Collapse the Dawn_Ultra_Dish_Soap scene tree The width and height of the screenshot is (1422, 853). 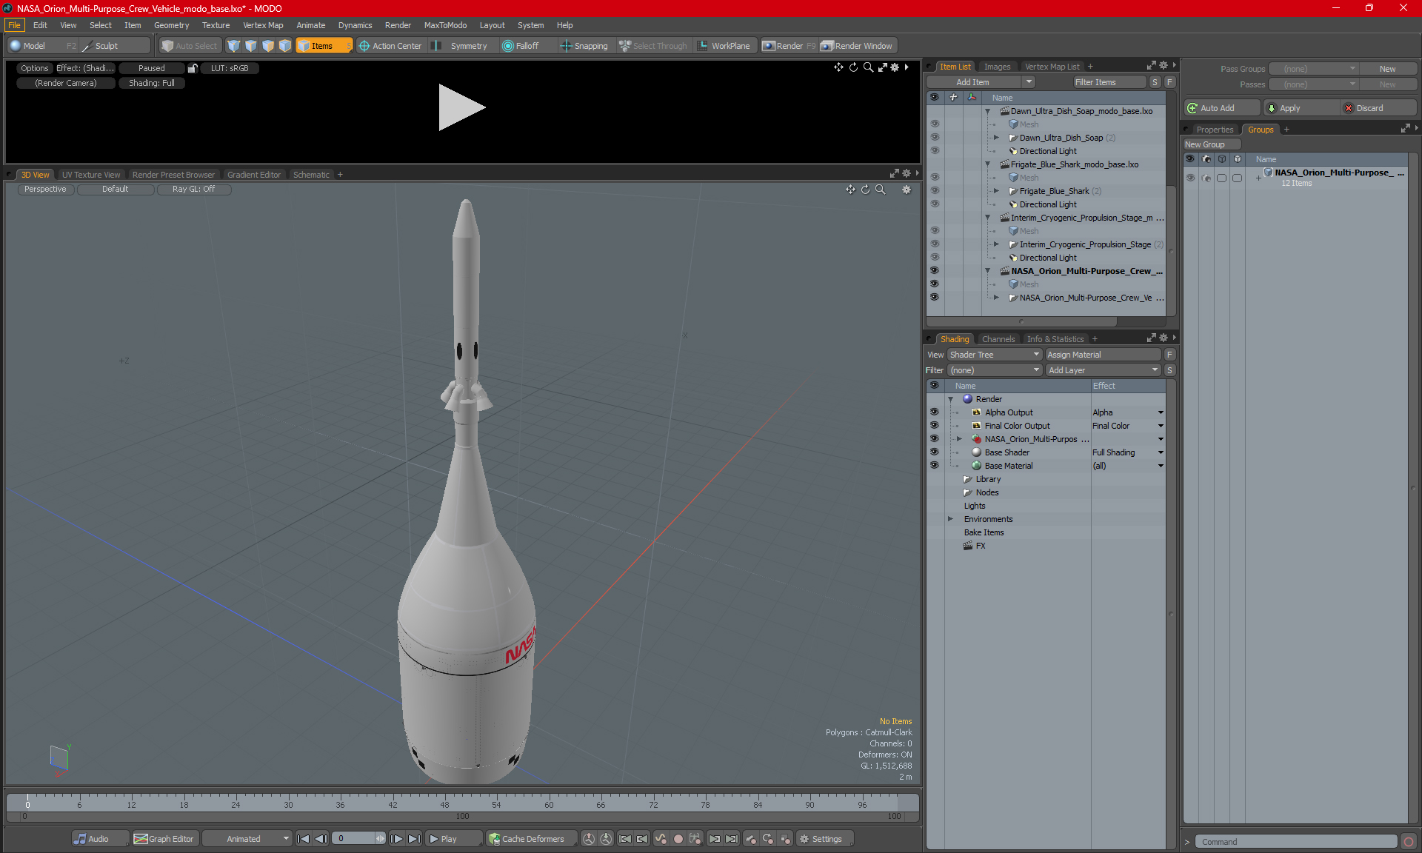[x=987, y=111]
